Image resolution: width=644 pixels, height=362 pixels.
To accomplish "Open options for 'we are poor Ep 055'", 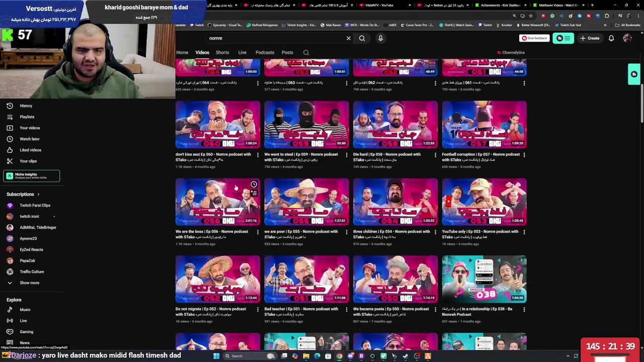I will 346,232.
